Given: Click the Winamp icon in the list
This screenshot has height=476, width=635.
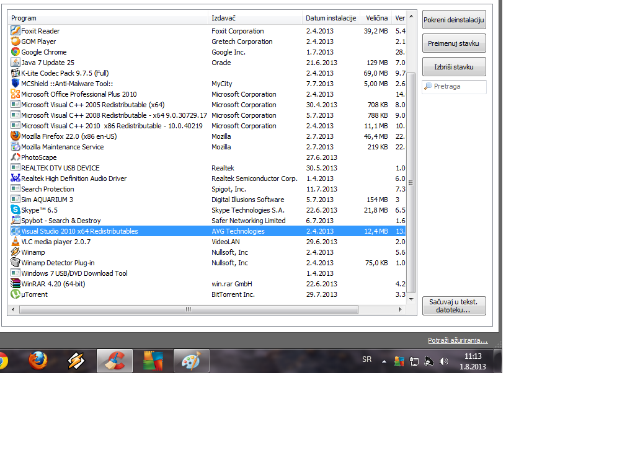Looking at the screenshot, I should pyautogui.click(x=16, y=252).
